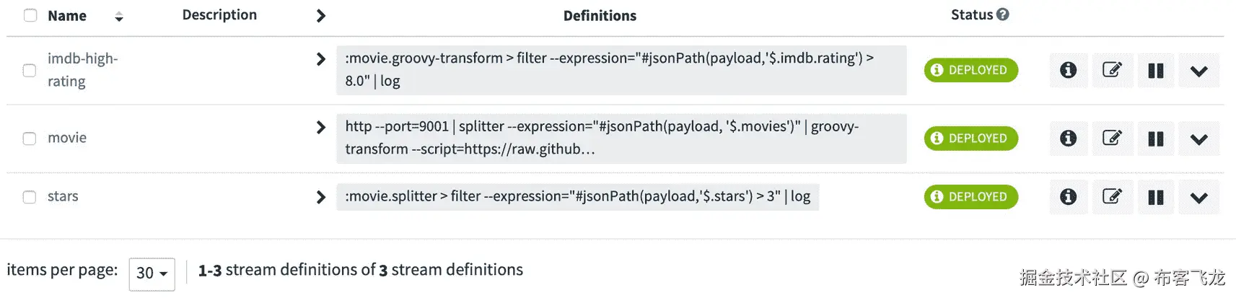
Task: Pause the stars stream
Action: click(x=1155, y=197)
